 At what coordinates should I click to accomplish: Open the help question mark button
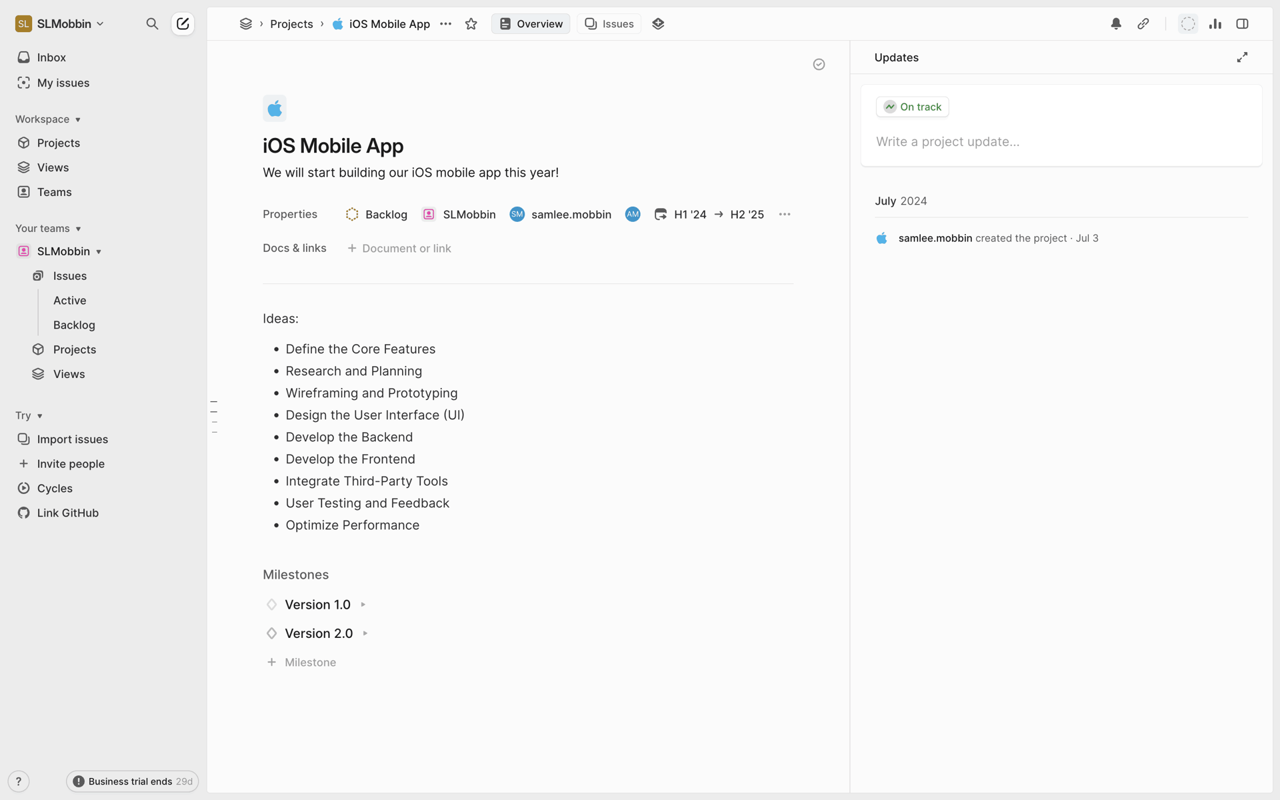[19, 781]
